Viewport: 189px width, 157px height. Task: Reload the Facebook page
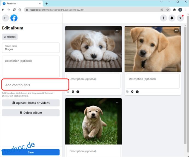(x=14, y=10)
